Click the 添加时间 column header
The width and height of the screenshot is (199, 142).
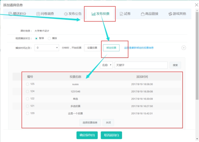click(142, 77)
